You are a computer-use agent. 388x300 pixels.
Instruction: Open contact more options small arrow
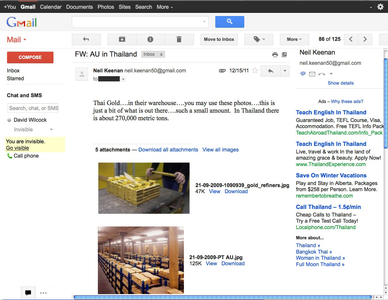click(x=331, y=74)
